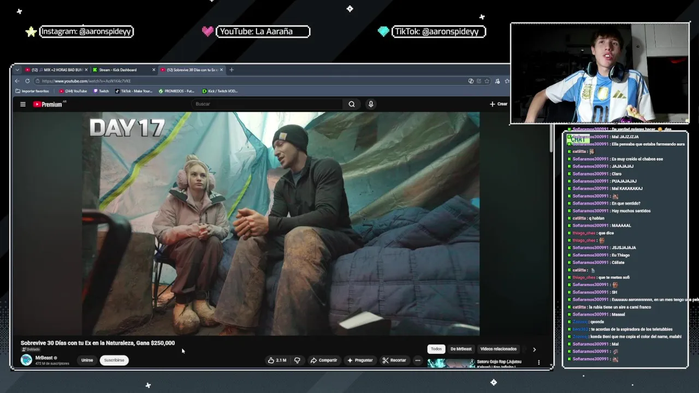The height and width of the screenshot is (393, 699).
Task: Click the streamer webcam feed
Action: coord(600,73)
